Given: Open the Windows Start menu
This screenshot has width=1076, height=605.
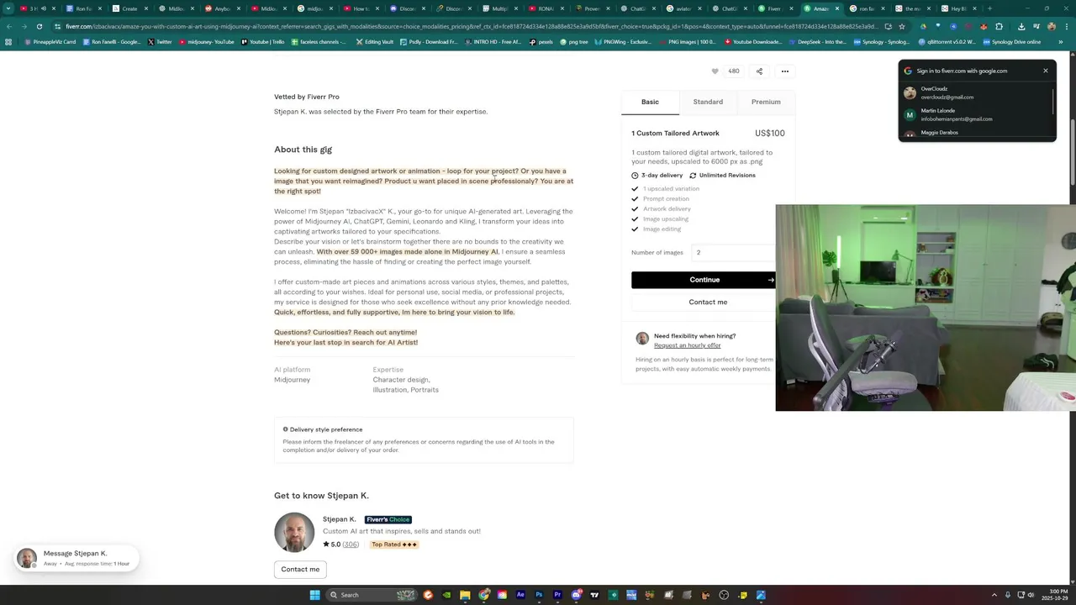Looking at the screenshot, I should (314, 595).
